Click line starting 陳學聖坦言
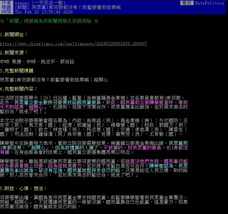Image resolution: width=228 pixels, height=214 pixels. pos(94,161)
